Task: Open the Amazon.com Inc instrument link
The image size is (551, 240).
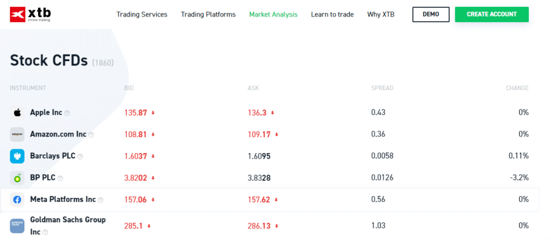Action: tap(58, 134)
